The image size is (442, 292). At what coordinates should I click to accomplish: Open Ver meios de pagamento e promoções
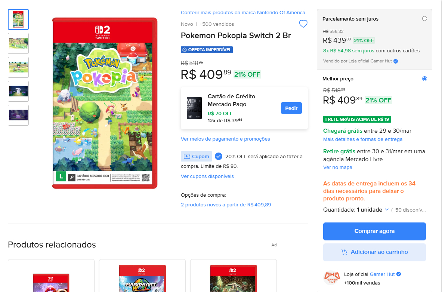(225, 139)
